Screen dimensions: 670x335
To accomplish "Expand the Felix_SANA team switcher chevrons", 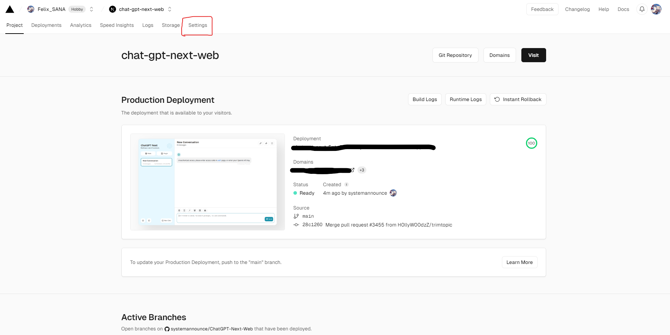I will click(91, 9).
